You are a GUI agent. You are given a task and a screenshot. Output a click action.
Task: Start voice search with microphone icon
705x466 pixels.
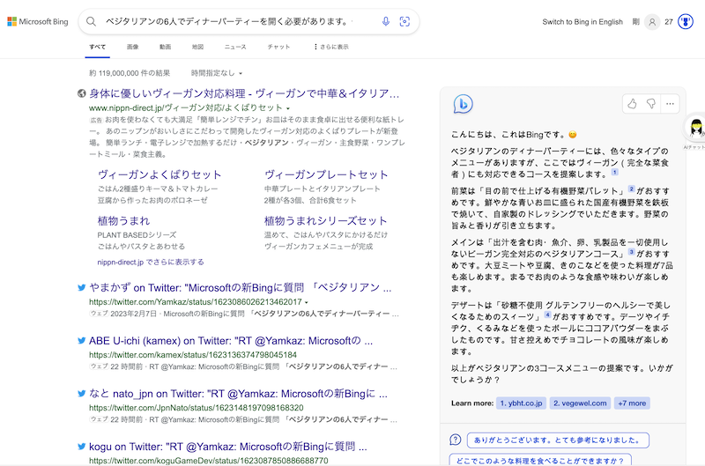click(386, 21)
